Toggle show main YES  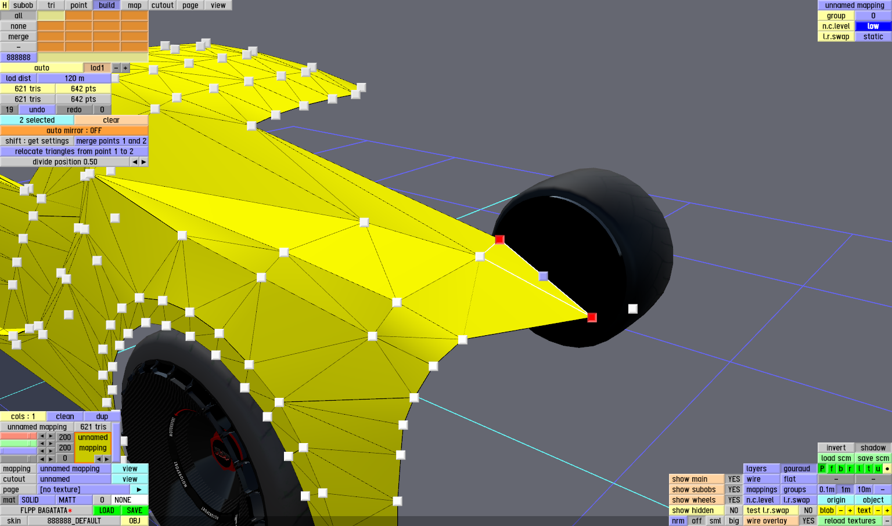pyautogui.click(x=734, y=479)
